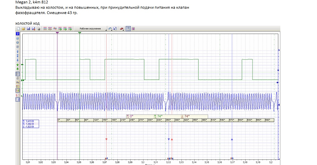The height and width of the screenshot is (165, 317).
Task: Click the new file icon
Action: 18,29
